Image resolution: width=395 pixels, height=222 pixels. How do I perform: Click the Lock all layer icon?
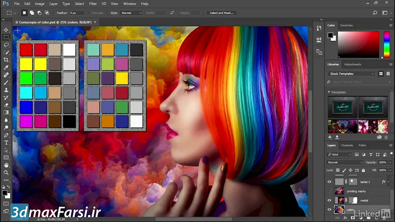tap(363, 170)
